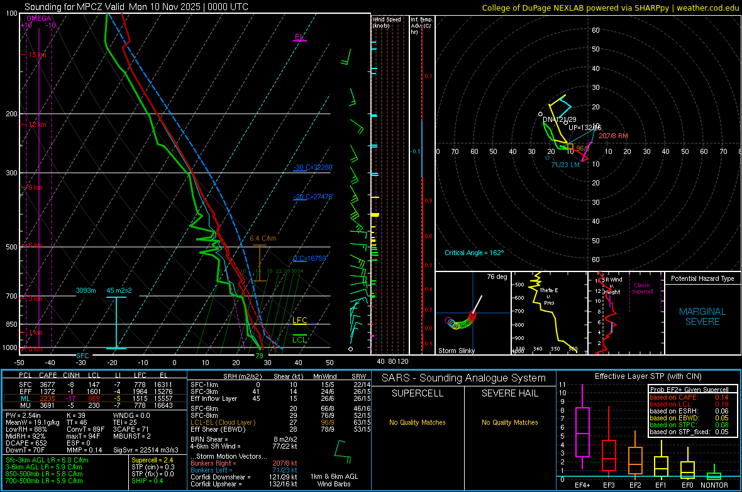Click the yellow LFC level marker
Screen dimensions: 742x492
coord(299,320)
